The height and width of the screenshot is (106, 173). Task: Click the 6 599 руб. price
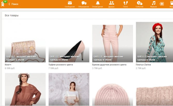pos(10,68)
